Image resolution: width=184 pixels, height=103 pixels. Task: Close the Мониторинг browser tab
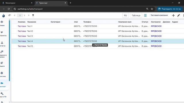click(32, 3)
